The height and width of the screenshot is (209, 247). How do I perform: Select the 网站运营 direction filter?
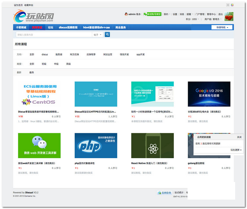[108, 55]
